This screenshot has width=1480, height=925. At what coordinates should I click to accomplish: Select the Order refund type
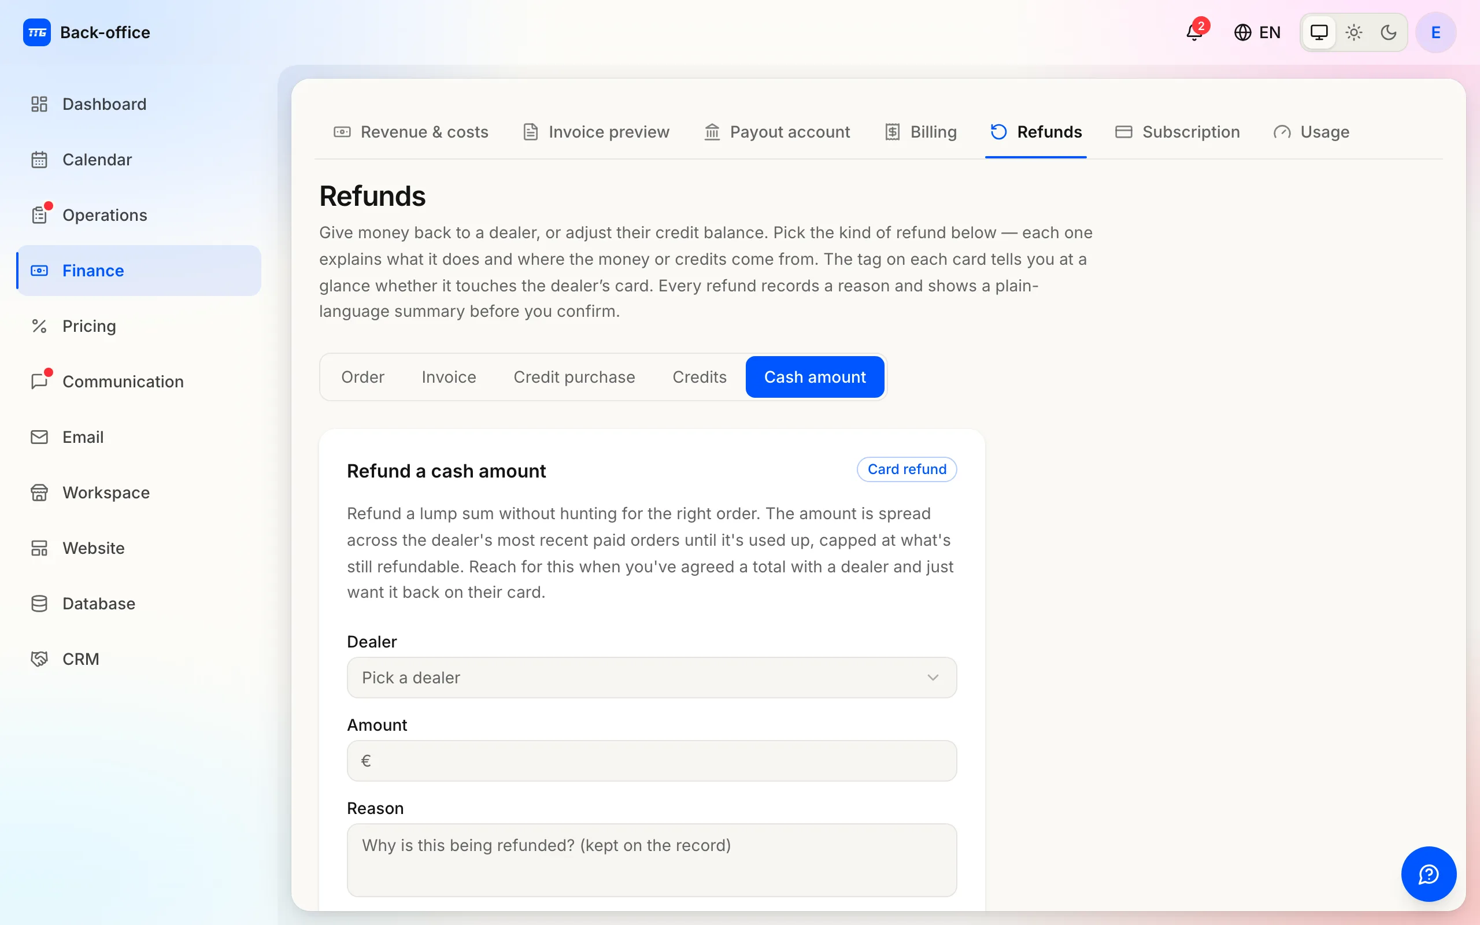tap(362, 377)
